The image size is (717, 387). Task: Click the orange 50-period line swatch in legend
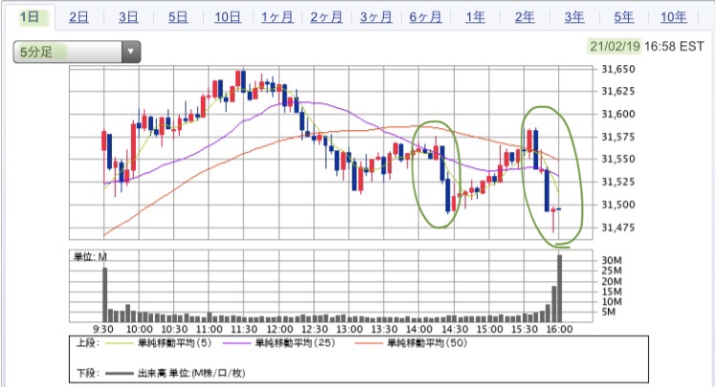369,343
